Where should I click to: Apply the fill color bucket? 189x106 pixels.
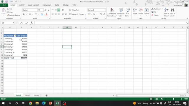point(42,14)
